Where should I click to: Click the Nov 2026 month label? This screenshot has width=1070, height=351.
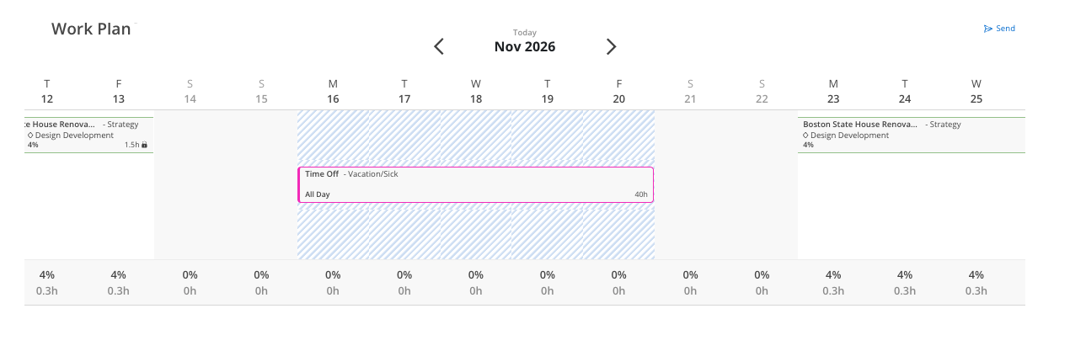click(525, 47)
